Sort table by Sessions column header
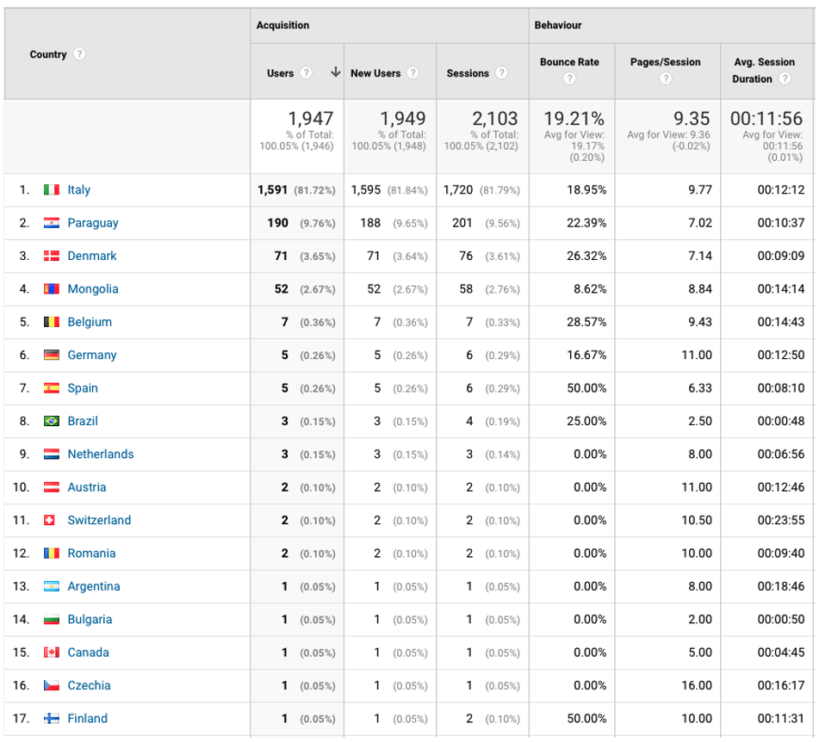The width and height of the screenshot is (819, 742). point(468,73)
